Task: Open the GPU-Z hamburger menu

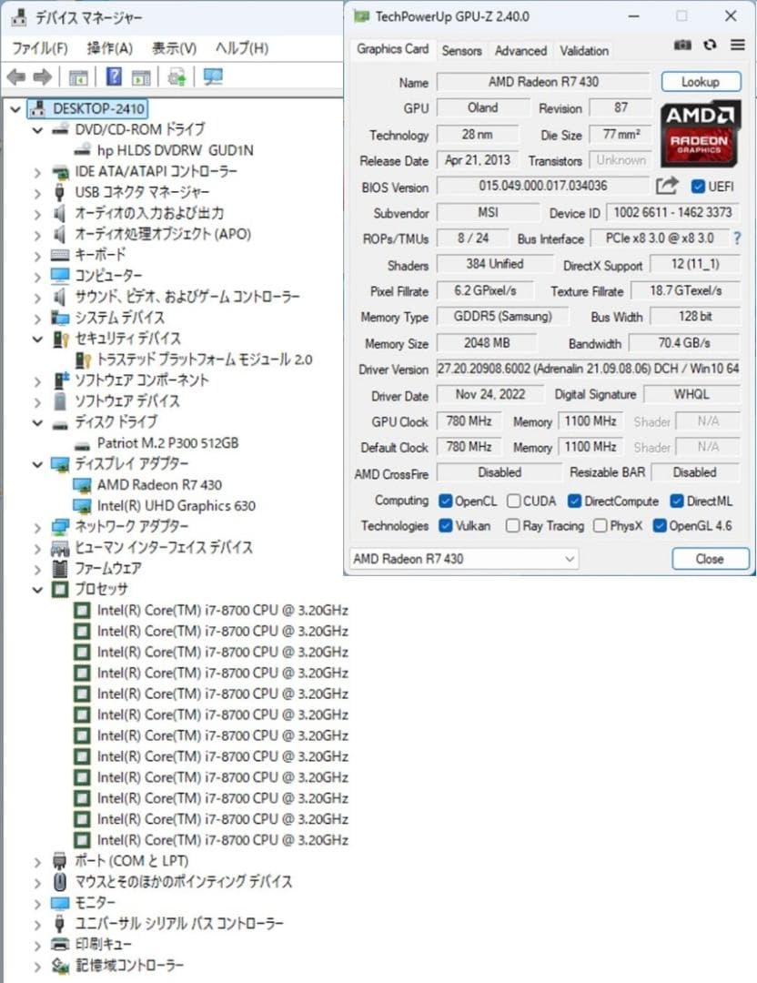Action: coord(736,45)
